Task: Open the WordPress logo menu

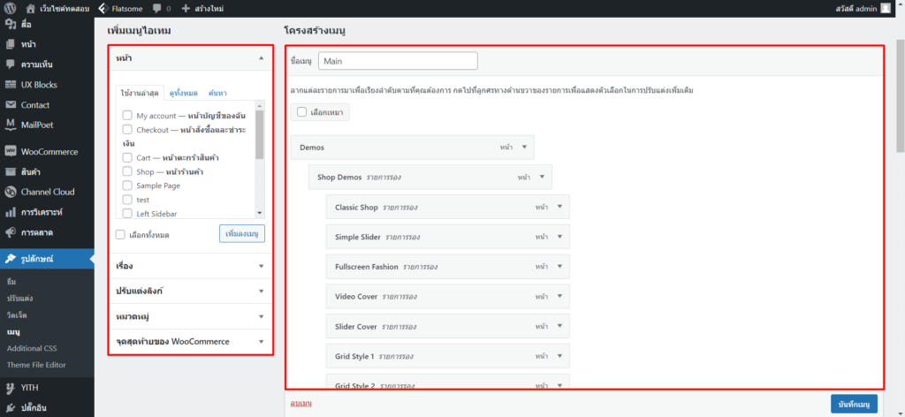Action: [10, 9]
